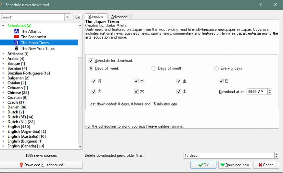Viewport: 283px width, 173px height.
Task: Confirm with the OK button
Action: tap(203, 165)
